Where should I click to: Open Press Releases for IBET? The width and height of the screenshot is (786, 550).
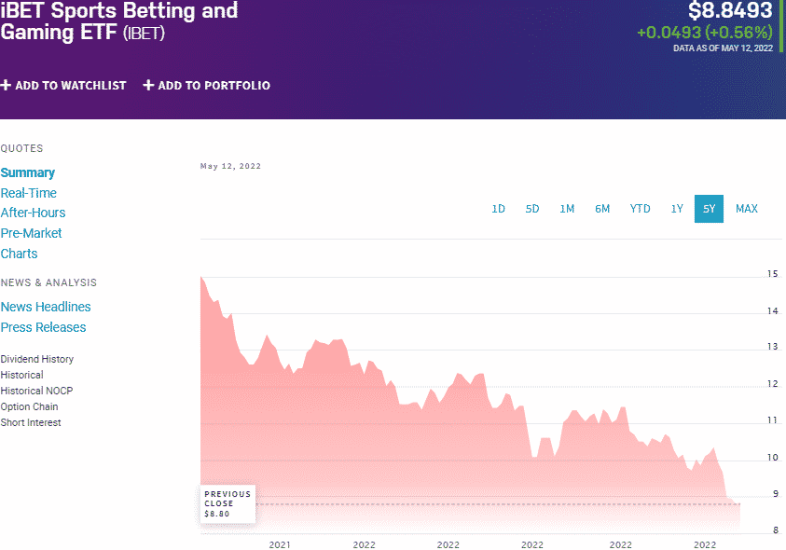pyautogui.click(x=43, y=327)
